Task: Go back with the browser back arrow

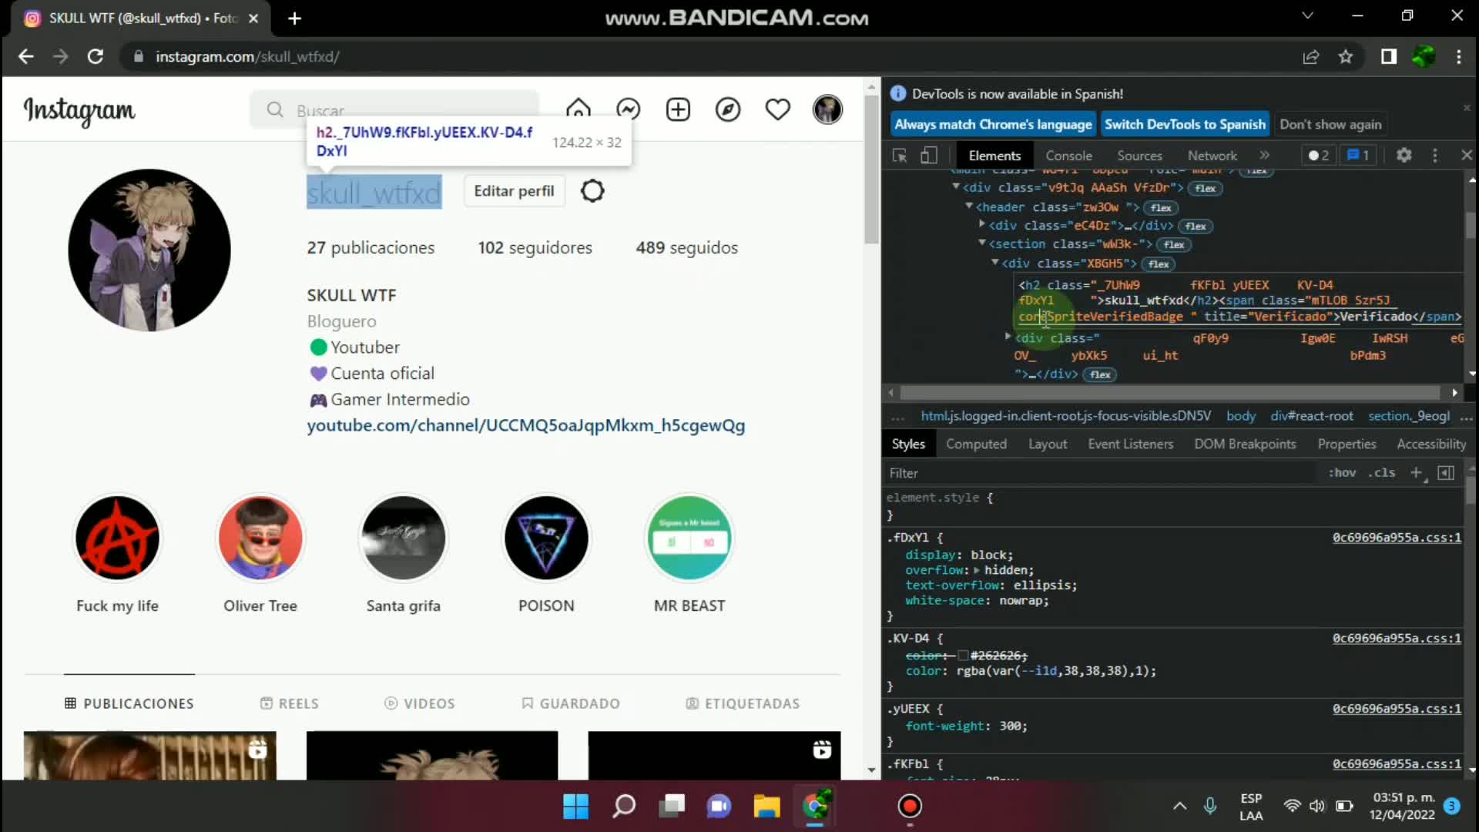Action: pos(25,56)
